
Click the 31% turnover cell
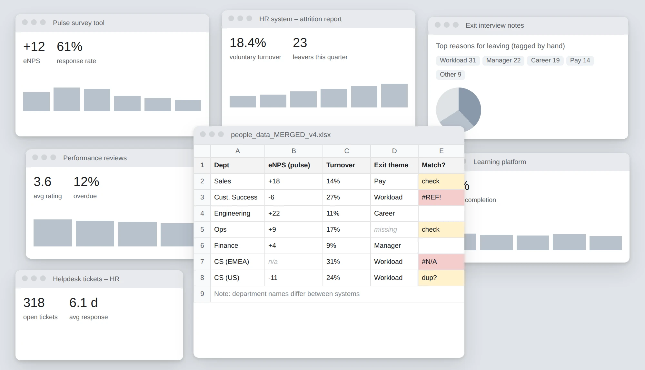(x=346, y=262)
